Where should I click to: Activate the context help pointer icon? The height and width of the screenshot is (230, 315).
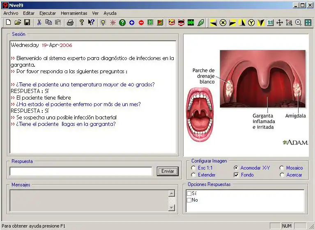tap(91, 22)
